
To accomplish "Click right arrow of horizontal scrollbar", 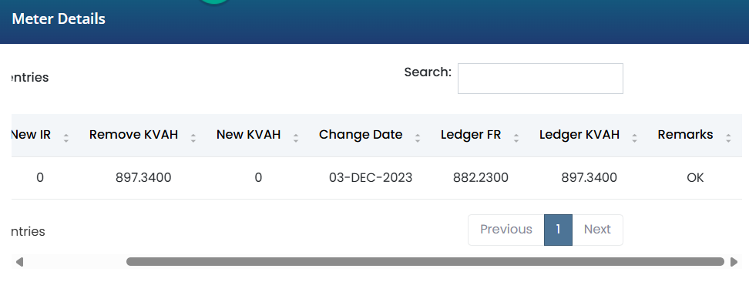I will point(734,262).
